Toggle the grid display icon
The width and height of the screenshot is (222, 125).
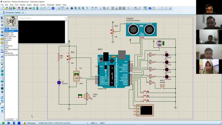coord(62,8)
